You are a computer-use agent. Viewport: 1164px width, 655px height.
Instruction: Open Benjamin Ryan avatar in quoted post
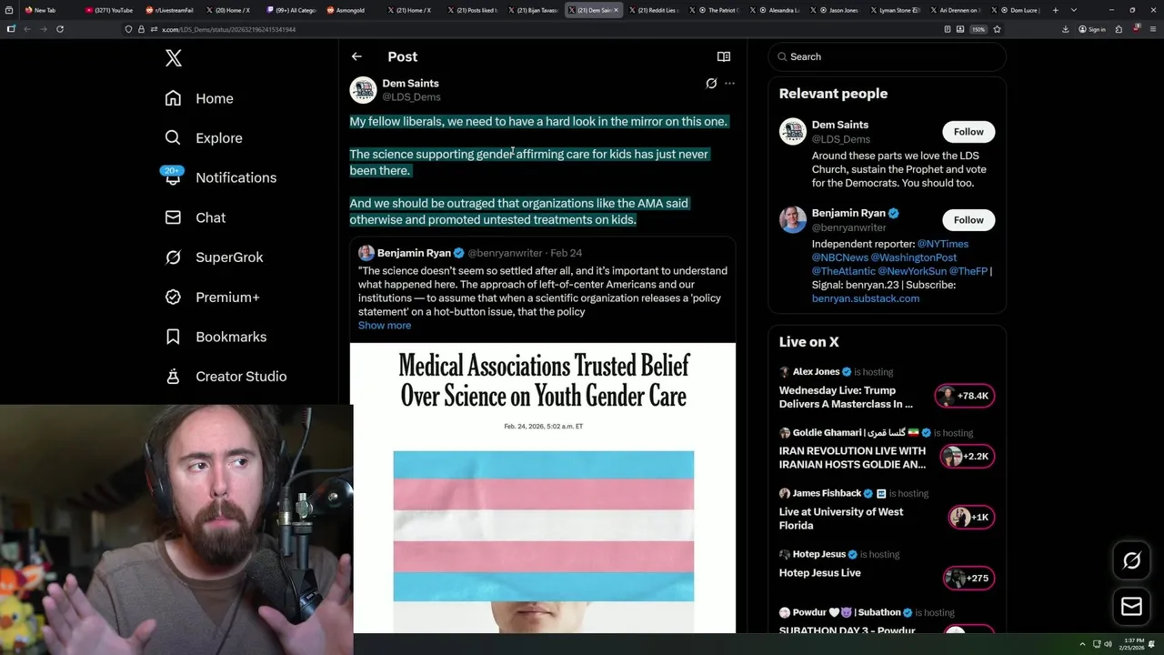tap(366, 253)
